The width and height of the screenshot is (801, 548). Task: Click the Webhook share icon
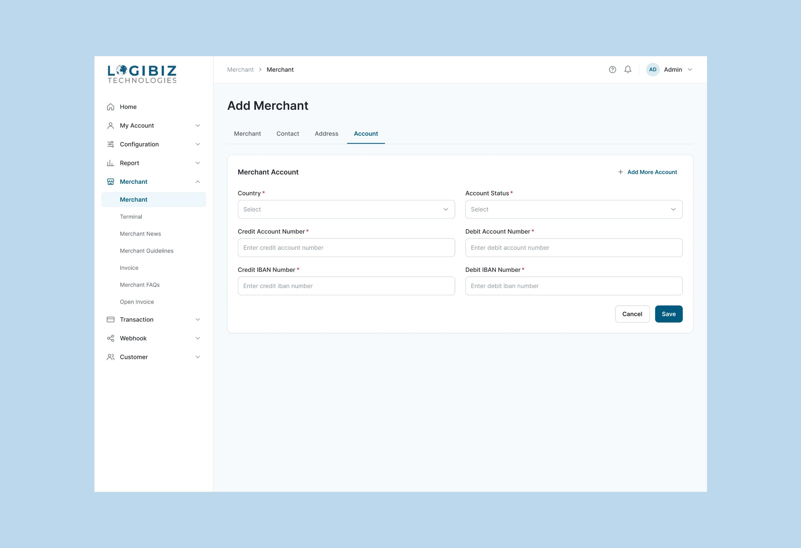point(110,338)
